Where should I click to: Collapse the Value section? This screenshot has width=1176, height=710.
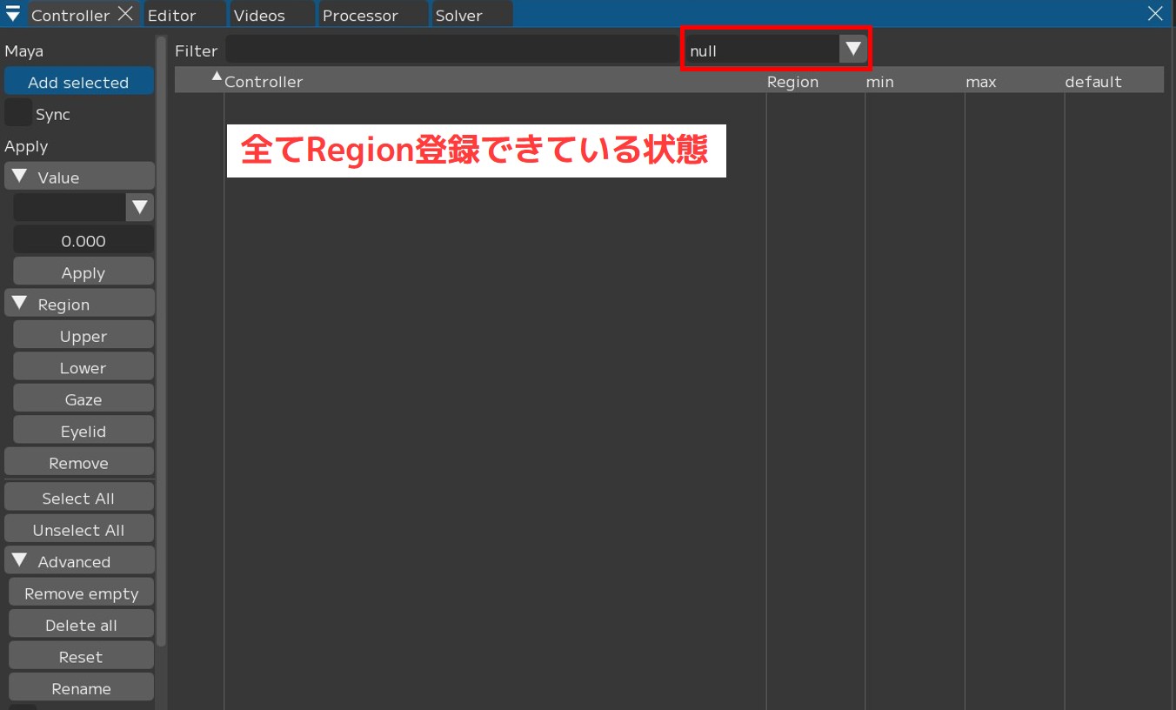pos(20,177)
